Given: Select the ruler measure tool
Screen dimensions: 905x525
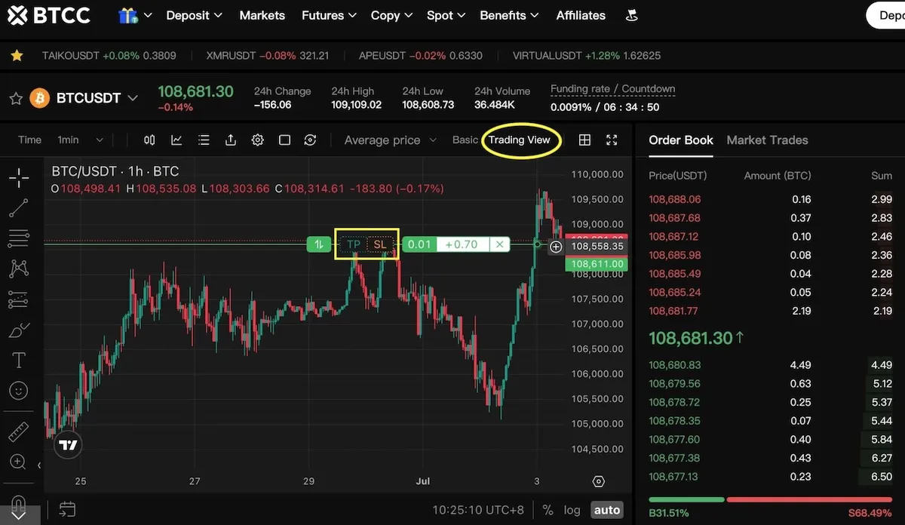Looking at the screenshot, I should (19, 431).
